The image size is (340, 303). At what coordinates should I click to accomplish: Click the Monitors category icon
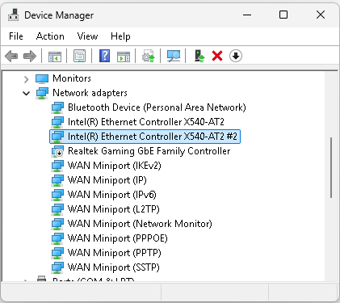[42, 78]
